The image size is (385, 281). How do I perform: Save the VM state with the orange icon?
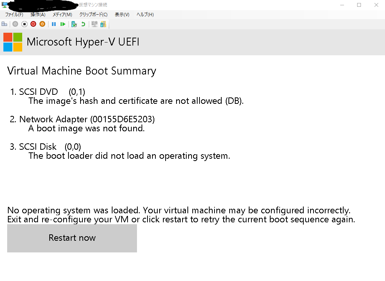coord(43,24)
